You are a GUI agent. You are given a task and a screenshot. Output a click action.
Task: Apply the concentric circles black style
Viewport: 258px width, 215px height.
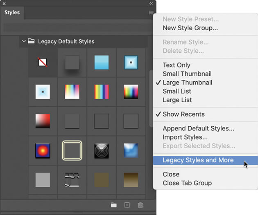pyautogui.click(x=102, y=150)
